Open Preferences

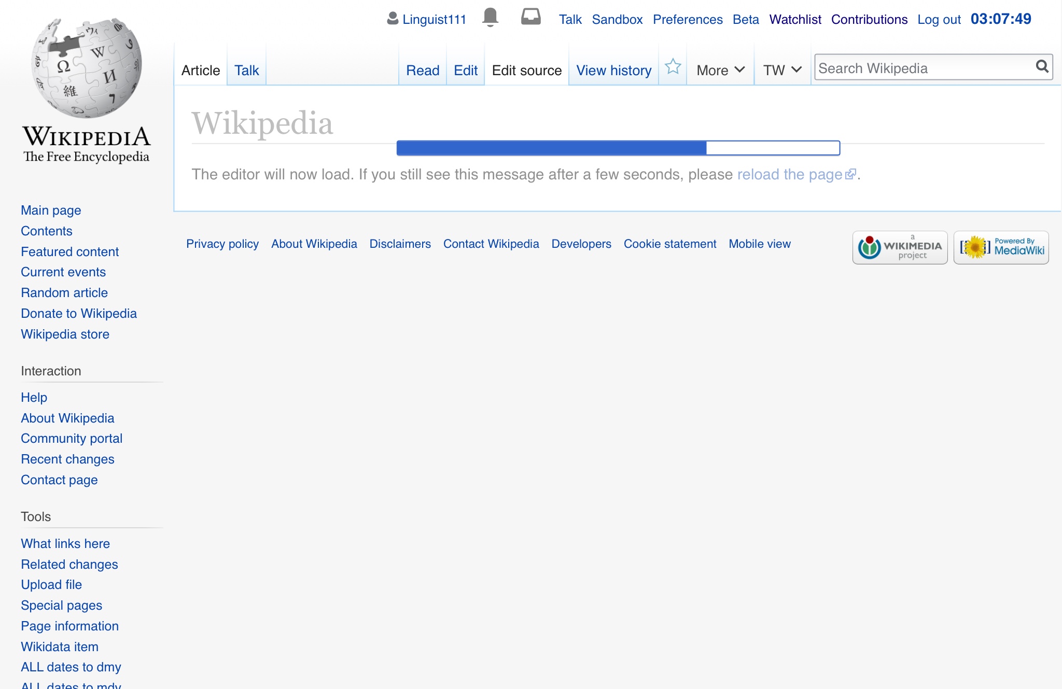(688, 19)
